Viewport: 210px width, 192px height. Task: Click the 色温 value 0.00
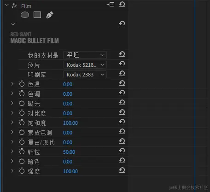pos(68,84)
